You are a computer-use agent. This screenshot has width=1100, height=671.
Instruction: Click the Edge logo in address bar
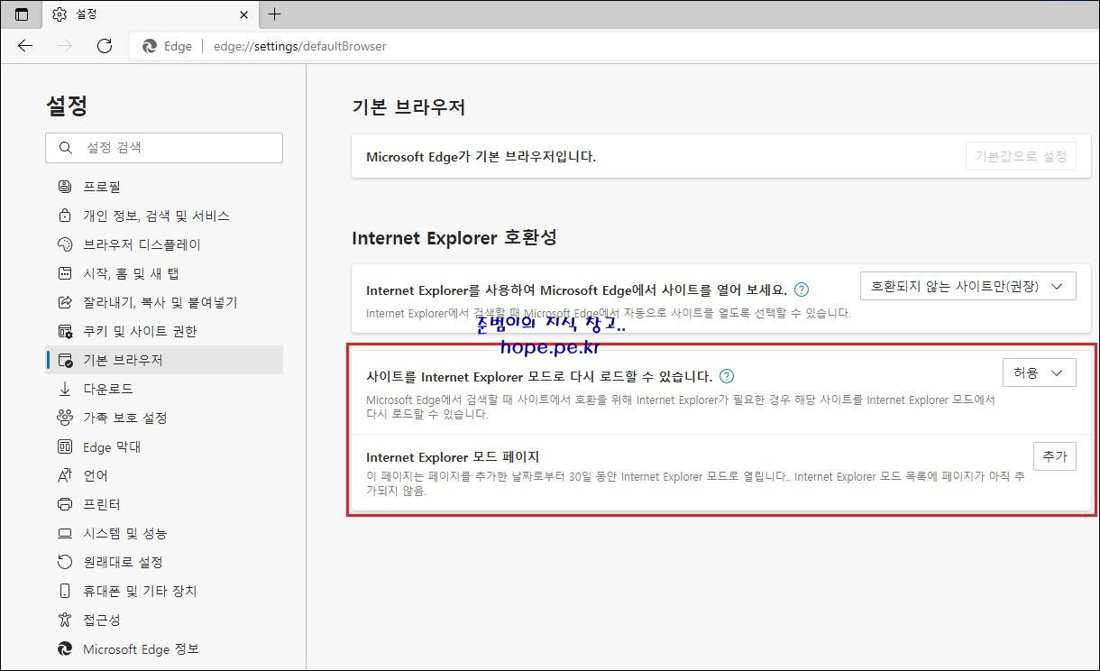tap(150, 46)
